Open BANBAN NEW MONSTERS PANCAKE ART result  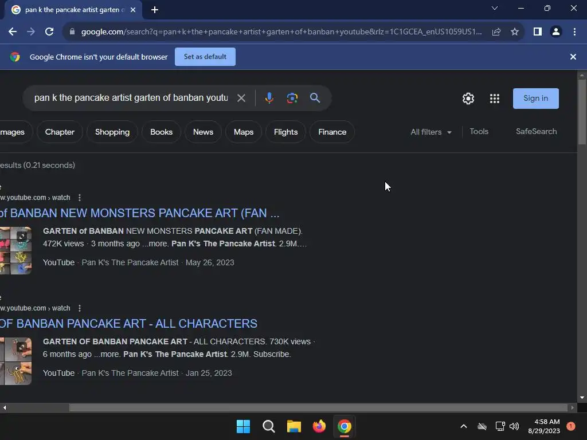(140, 213)
